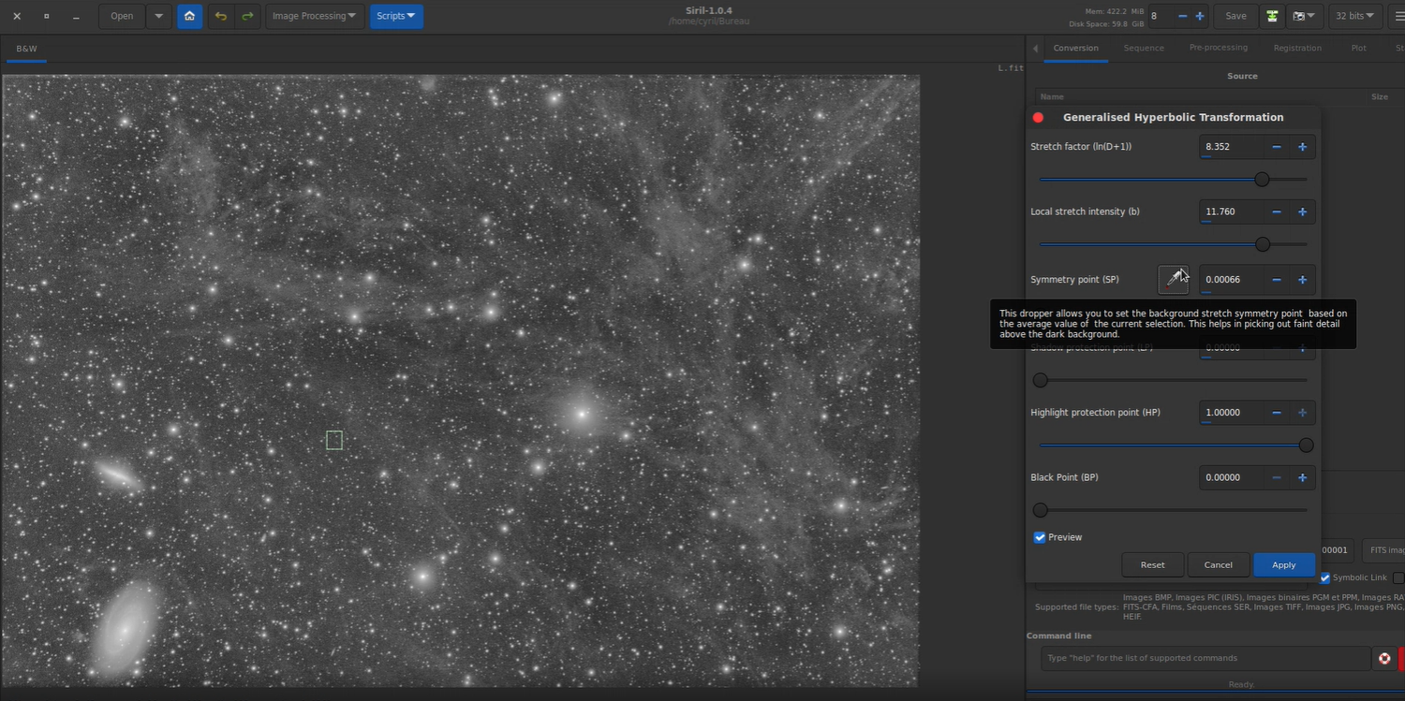1405x701 pixels.
Task: Switch to the Pre-processing tab
Action: point(1219,48)
